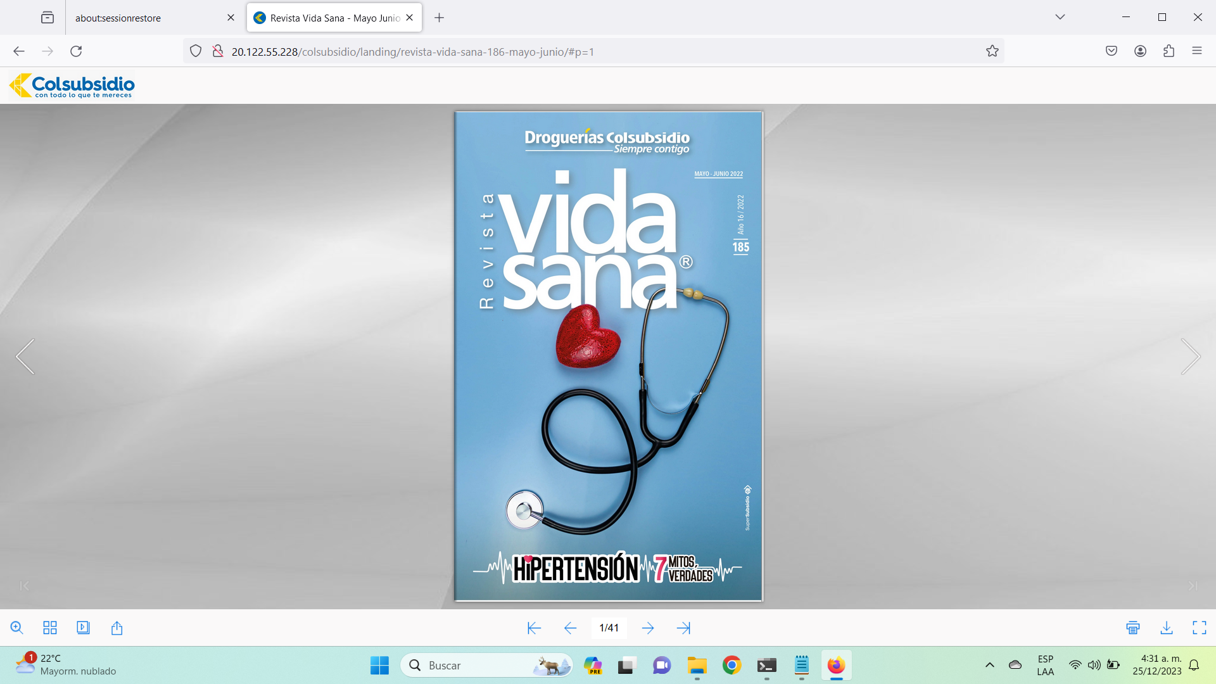
Task: Expand the list all tabs dropdown
Action: click(x=1060, y=17)
